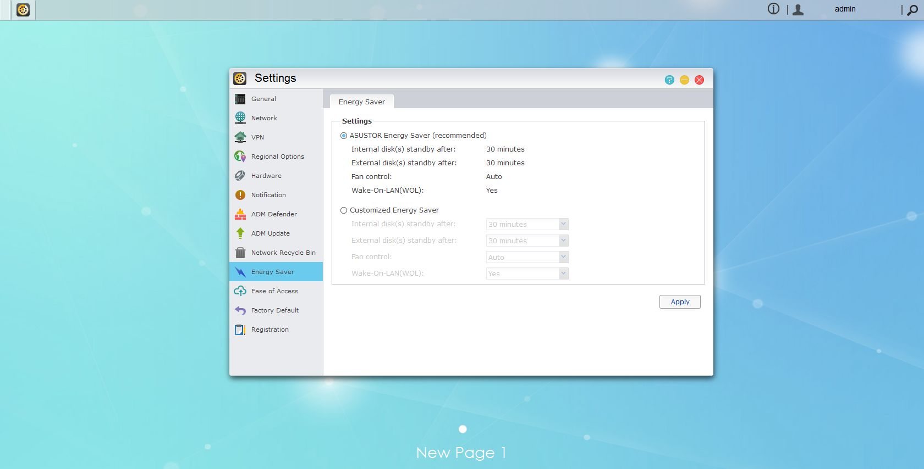Click the admin username in top bar
Viewport: 924px width, 469px height.
click(x=845, y=9)
